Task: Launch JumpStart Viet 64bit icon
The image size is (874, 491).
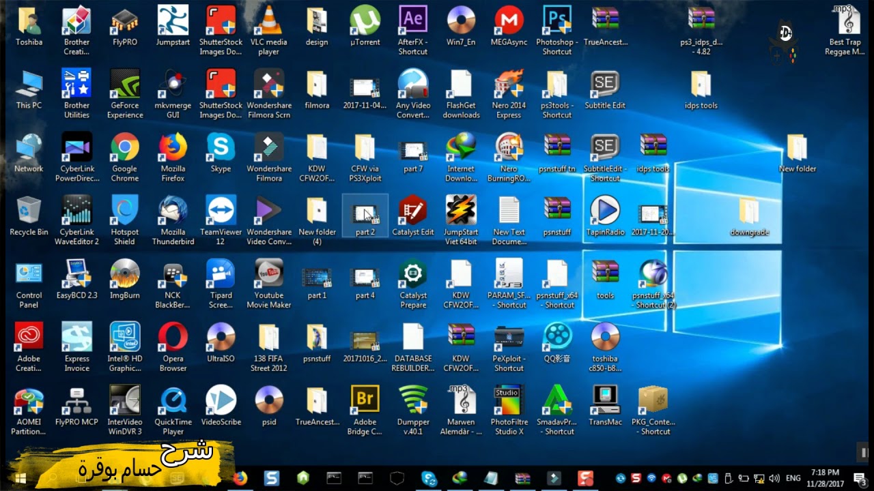Action: 461,211
